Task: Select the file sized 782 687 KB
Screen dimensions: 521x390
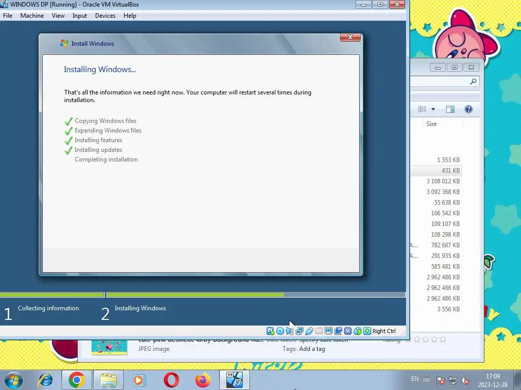Action: [x=436, y=245]
